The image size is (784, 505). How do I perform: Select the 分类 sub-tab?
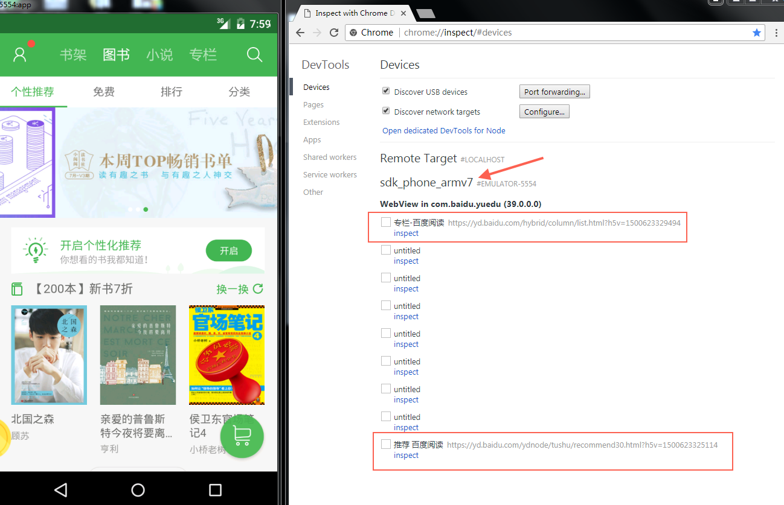239,92
